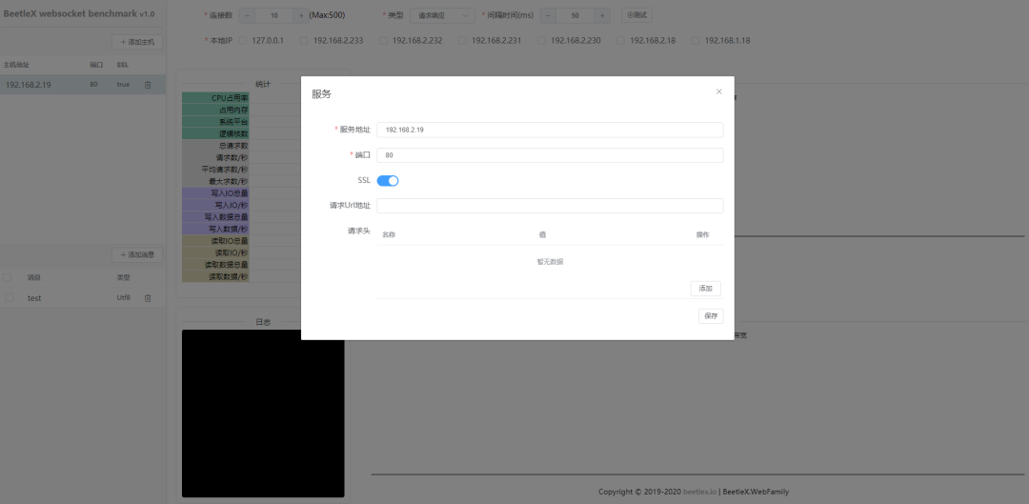This screenshot has height=504, width=1029.
Task: Close the 服务 dialog with the X
Action: click(718, 91)
